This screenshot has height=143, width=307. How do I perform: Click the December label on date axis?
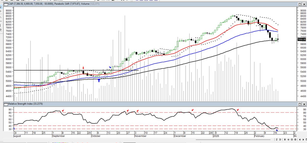tap(180, 136)
